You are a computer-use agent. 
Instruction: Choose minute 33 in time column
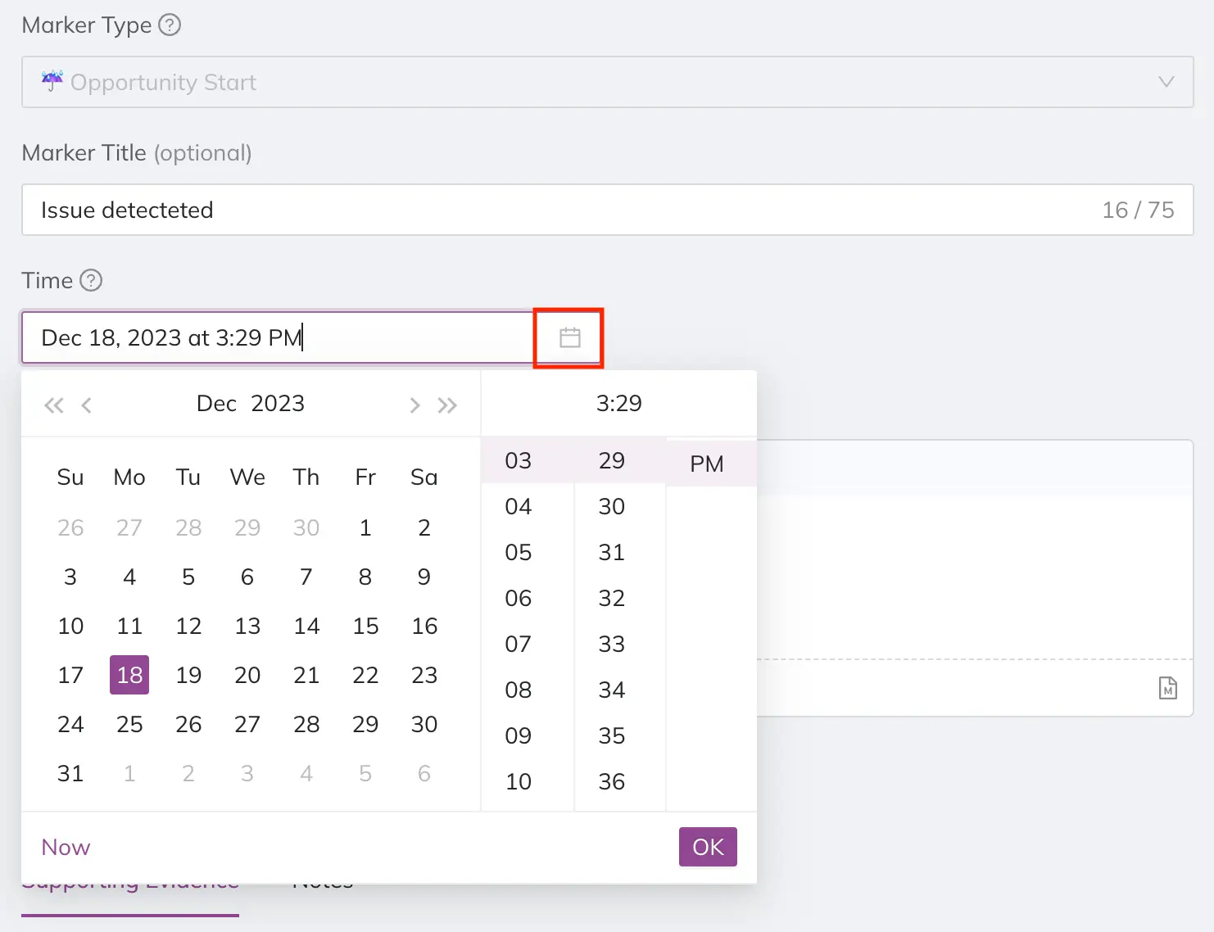coord(620,644)
